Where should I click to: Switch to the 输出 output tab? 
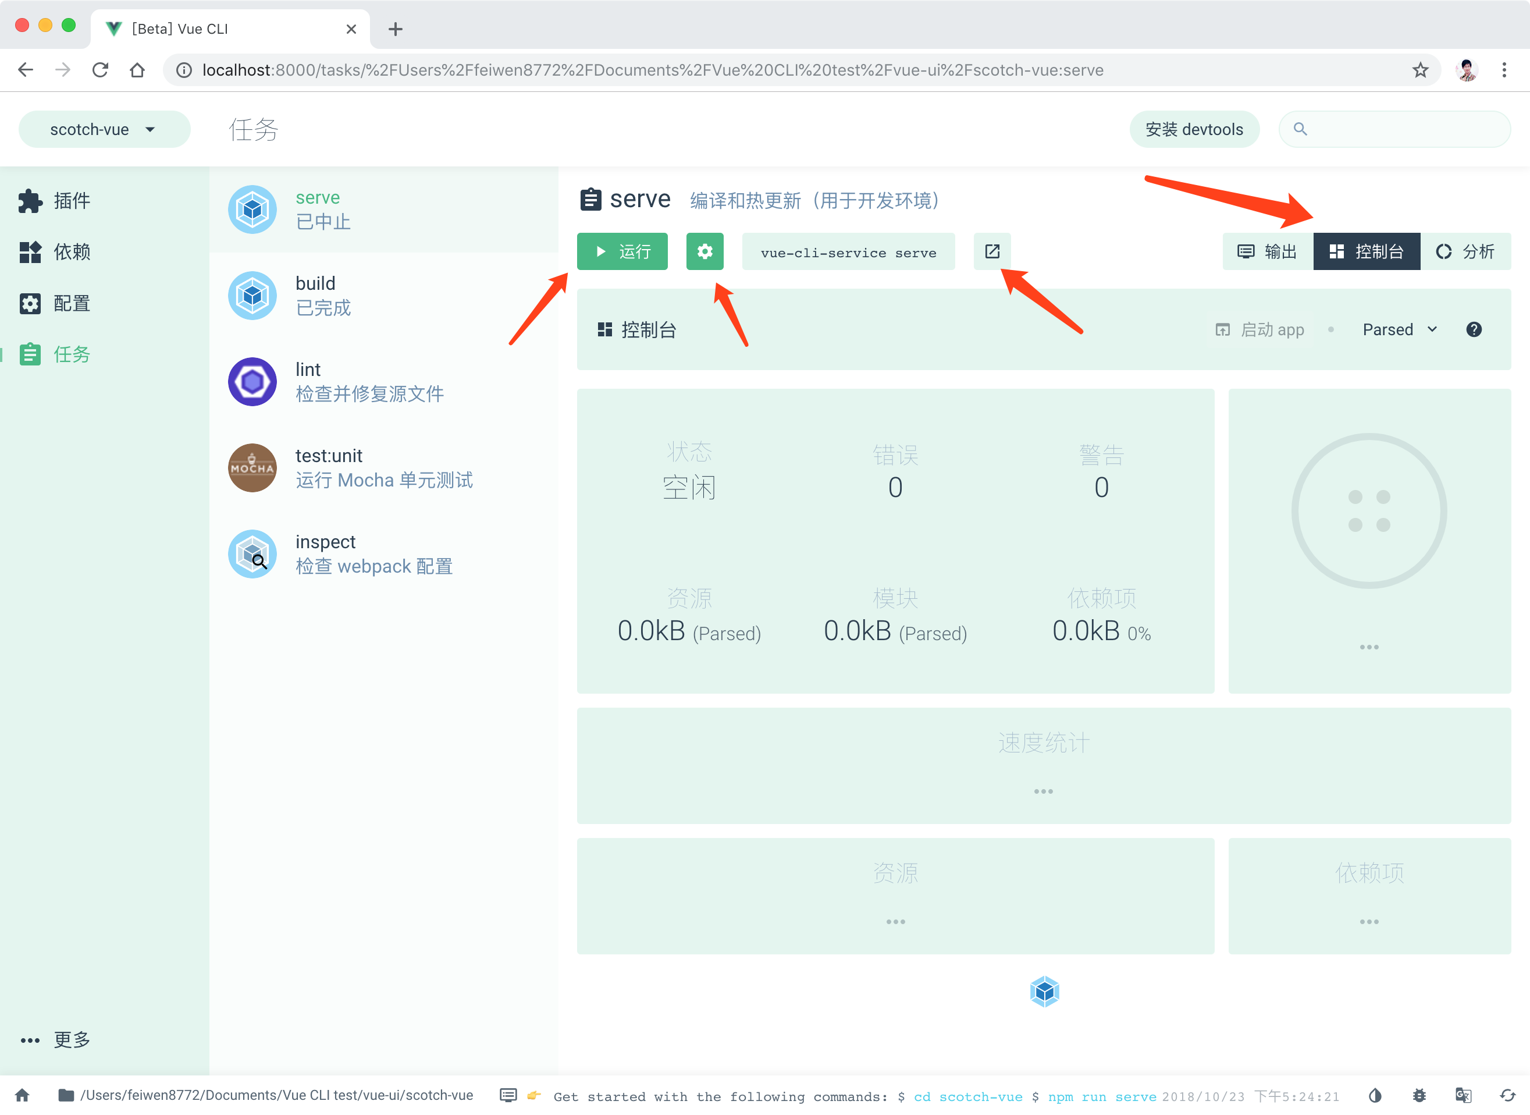(x=1268, y=252)
